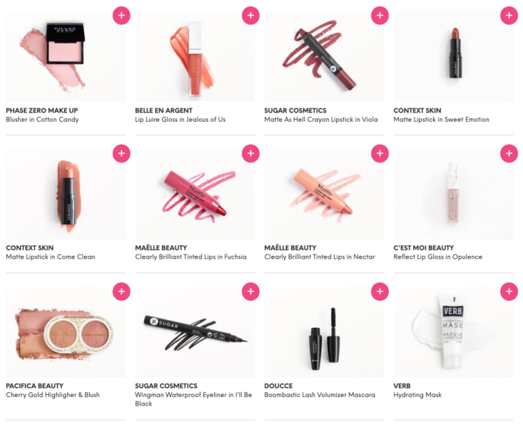Image resolution: width=523 pixels, height=427 pixels.
Task: Add Sugar Wingman Waterproof Eyeliner
Action: pyautogui.click(x=250, y=292)
